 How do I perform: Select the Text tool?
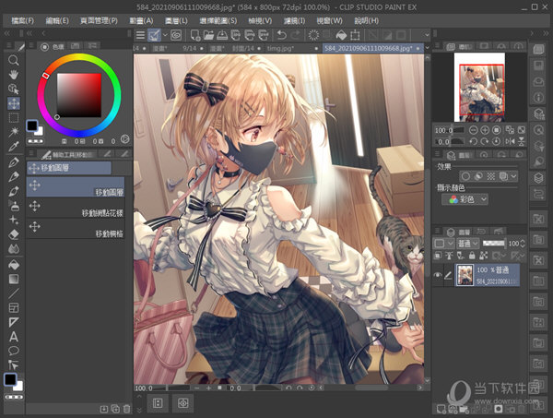click(14, 337)
